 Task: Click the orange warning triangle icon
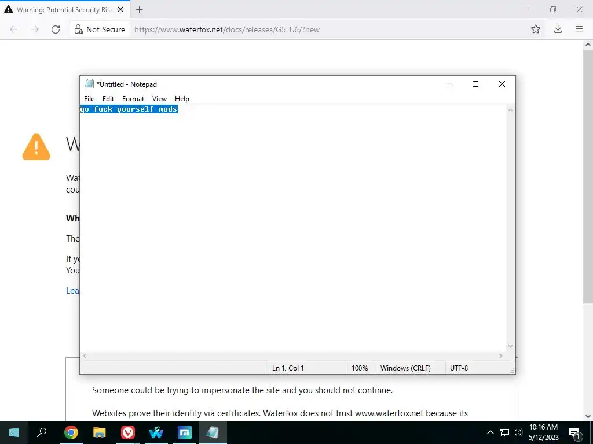pos(36,147)
